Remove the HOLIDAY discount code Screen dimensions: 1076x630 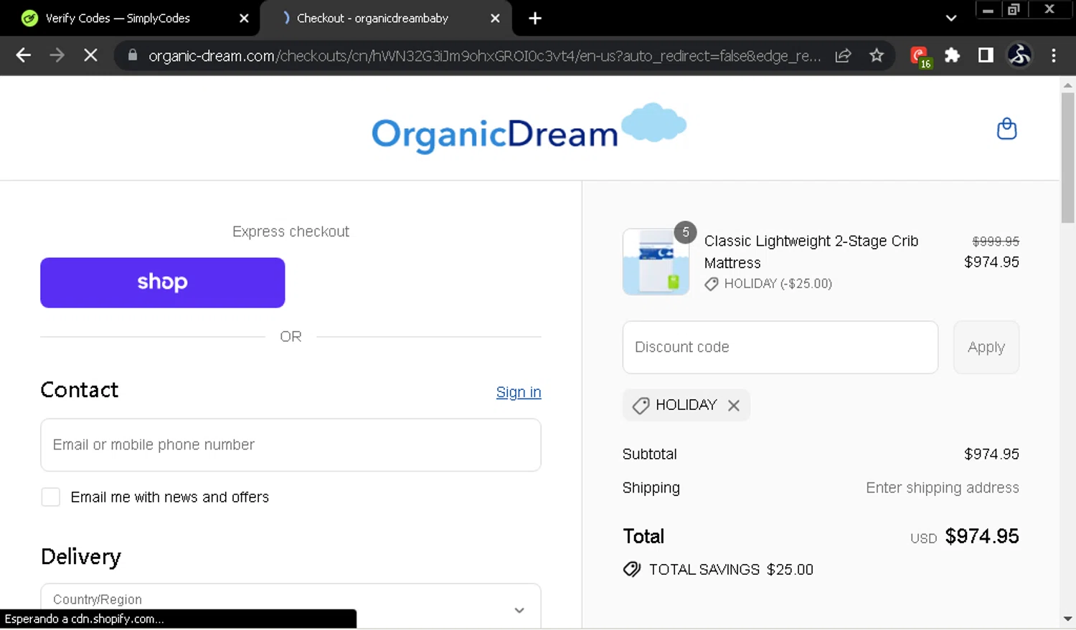733,406
